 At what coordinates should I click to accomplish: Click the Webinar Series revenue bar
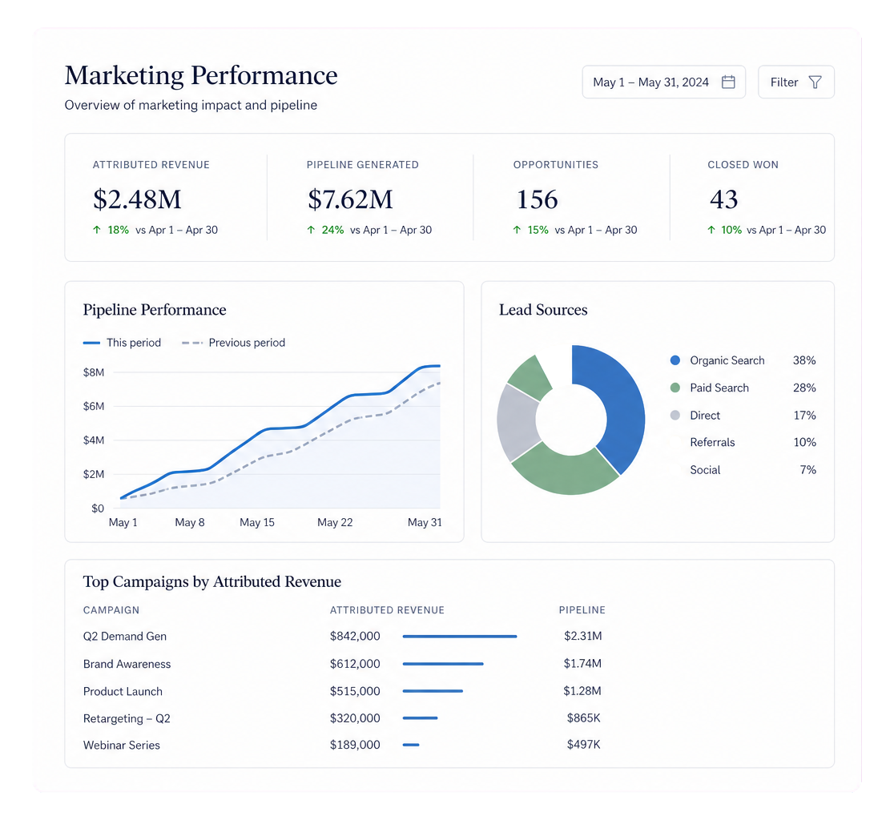(x=411, y=745)
